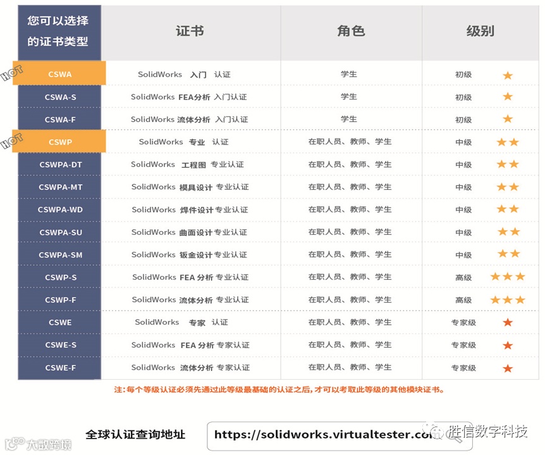Click the two stars in the CSWPA-MT row
This screenshot has height=455, width=545.
click(508, 187)
